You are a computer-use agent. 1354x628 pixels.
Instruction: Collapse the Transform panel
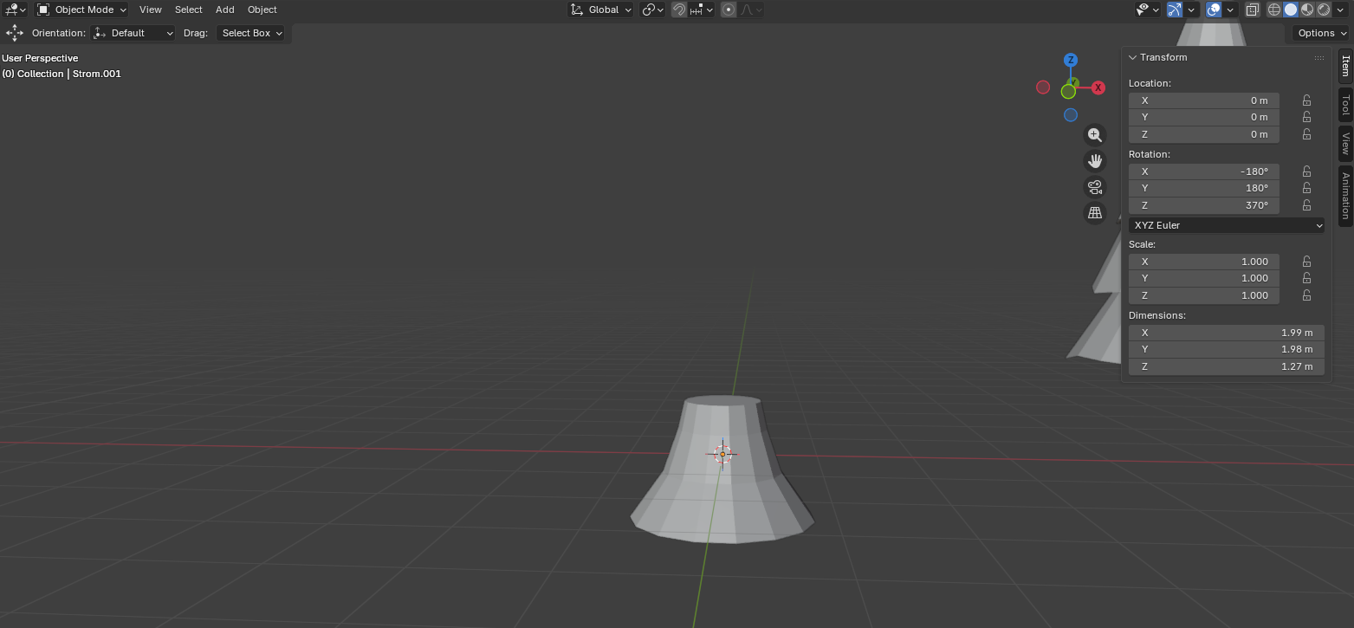point(1133,57)
